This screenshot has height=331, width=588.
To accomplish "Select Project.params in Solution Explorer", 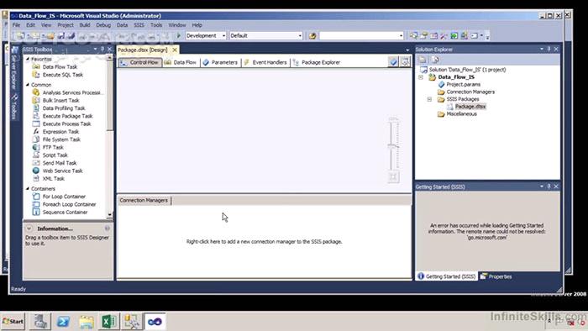I will pyautogui.click(x=463, y=84).
